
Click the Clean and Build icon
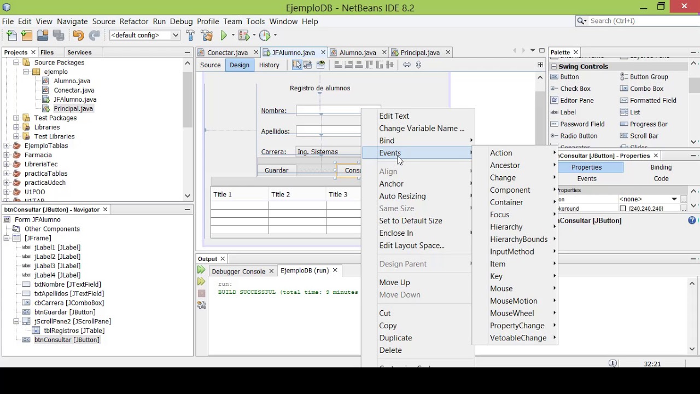coord(207,35)
